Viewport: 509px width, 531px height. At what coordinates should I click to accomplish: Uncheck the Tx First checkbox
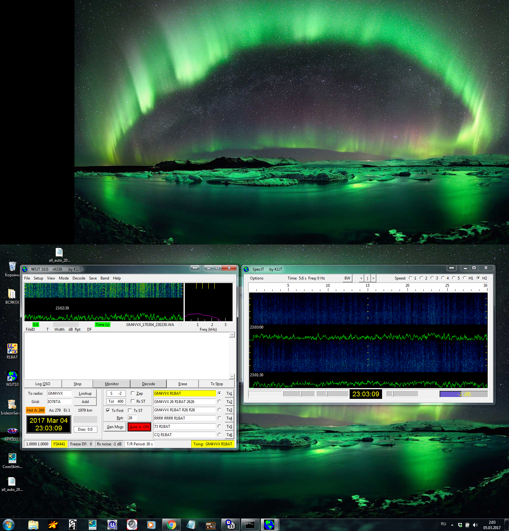[x=108, y=410]
